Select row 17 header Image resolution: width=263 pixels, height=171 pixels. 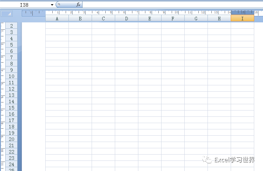(x=12, y=120)
